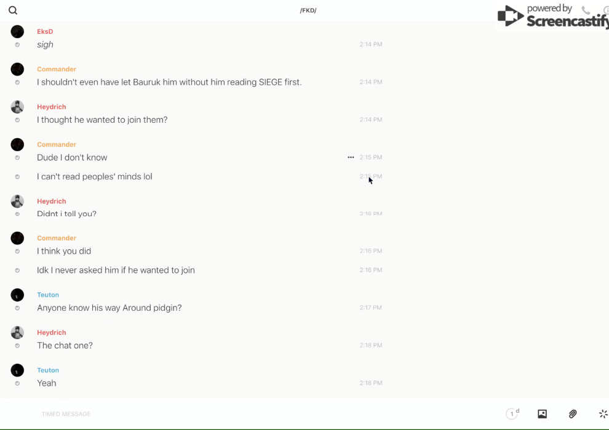Viewport: 609px width, 430px height.
Task: Open the search magnifier icon
Action: (x=13, y=10)
